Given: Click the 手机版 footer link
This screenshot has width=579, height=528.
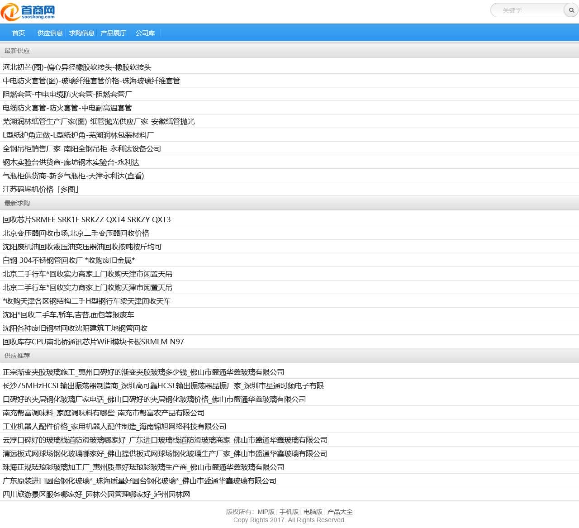Looking at the screenshot, I should tap(289, 512).
